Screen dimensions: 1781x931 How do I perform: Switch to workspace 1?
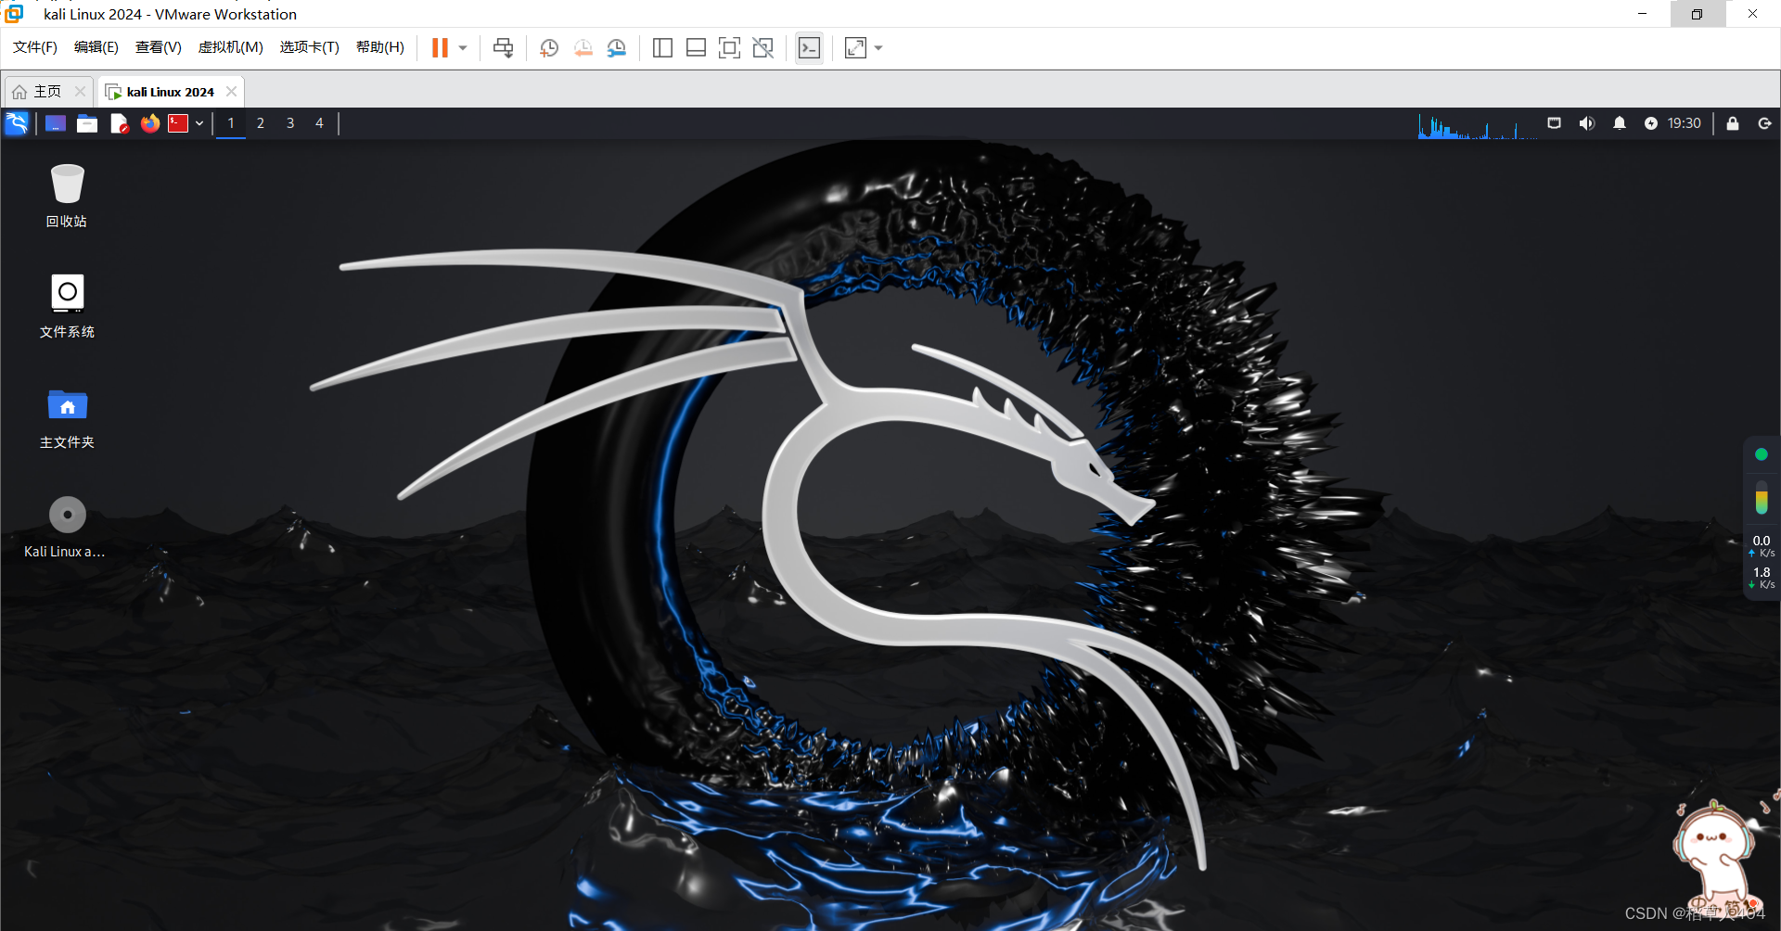click(x=231, y=123)
